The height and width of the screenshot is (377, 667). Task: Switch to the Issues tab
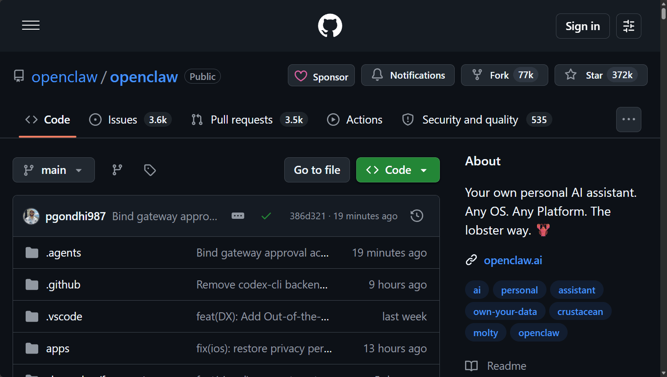(130, 120)
